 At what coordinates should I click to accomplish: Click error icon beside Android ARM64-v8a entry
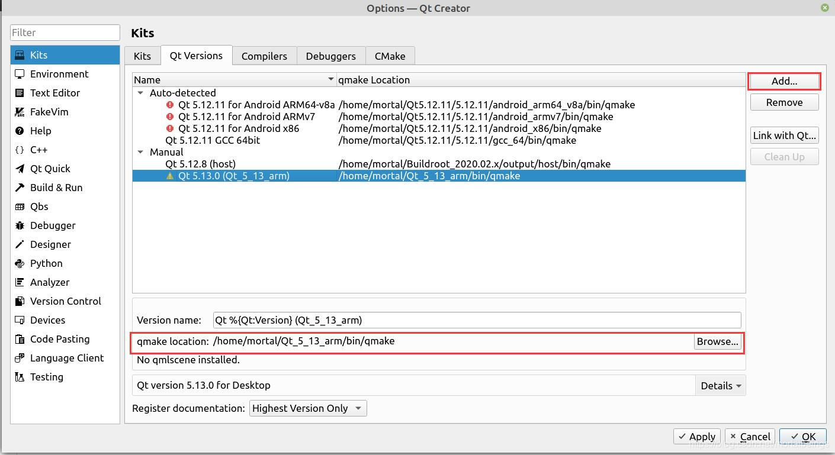pyautogui.click(x=170, y=105)
